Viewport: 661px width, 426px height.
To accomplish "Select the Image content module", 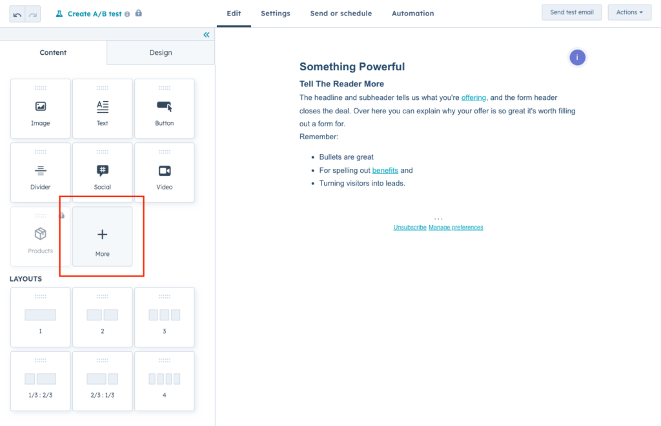I will 41,109.
